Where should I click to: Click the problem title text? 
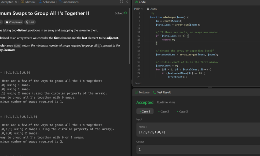coord(44,13)
